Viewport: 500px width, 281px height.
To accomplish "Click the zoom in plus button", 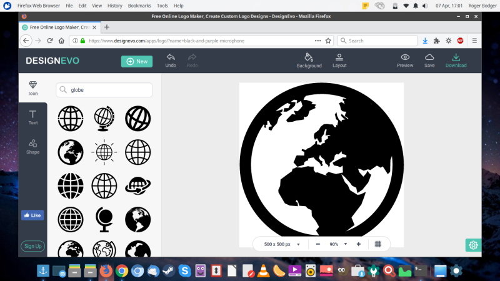I will pos(359,244).
